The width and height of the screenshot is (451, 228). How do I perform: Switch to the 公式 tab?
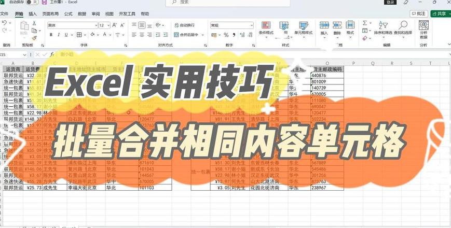click(x=68, y=14)
